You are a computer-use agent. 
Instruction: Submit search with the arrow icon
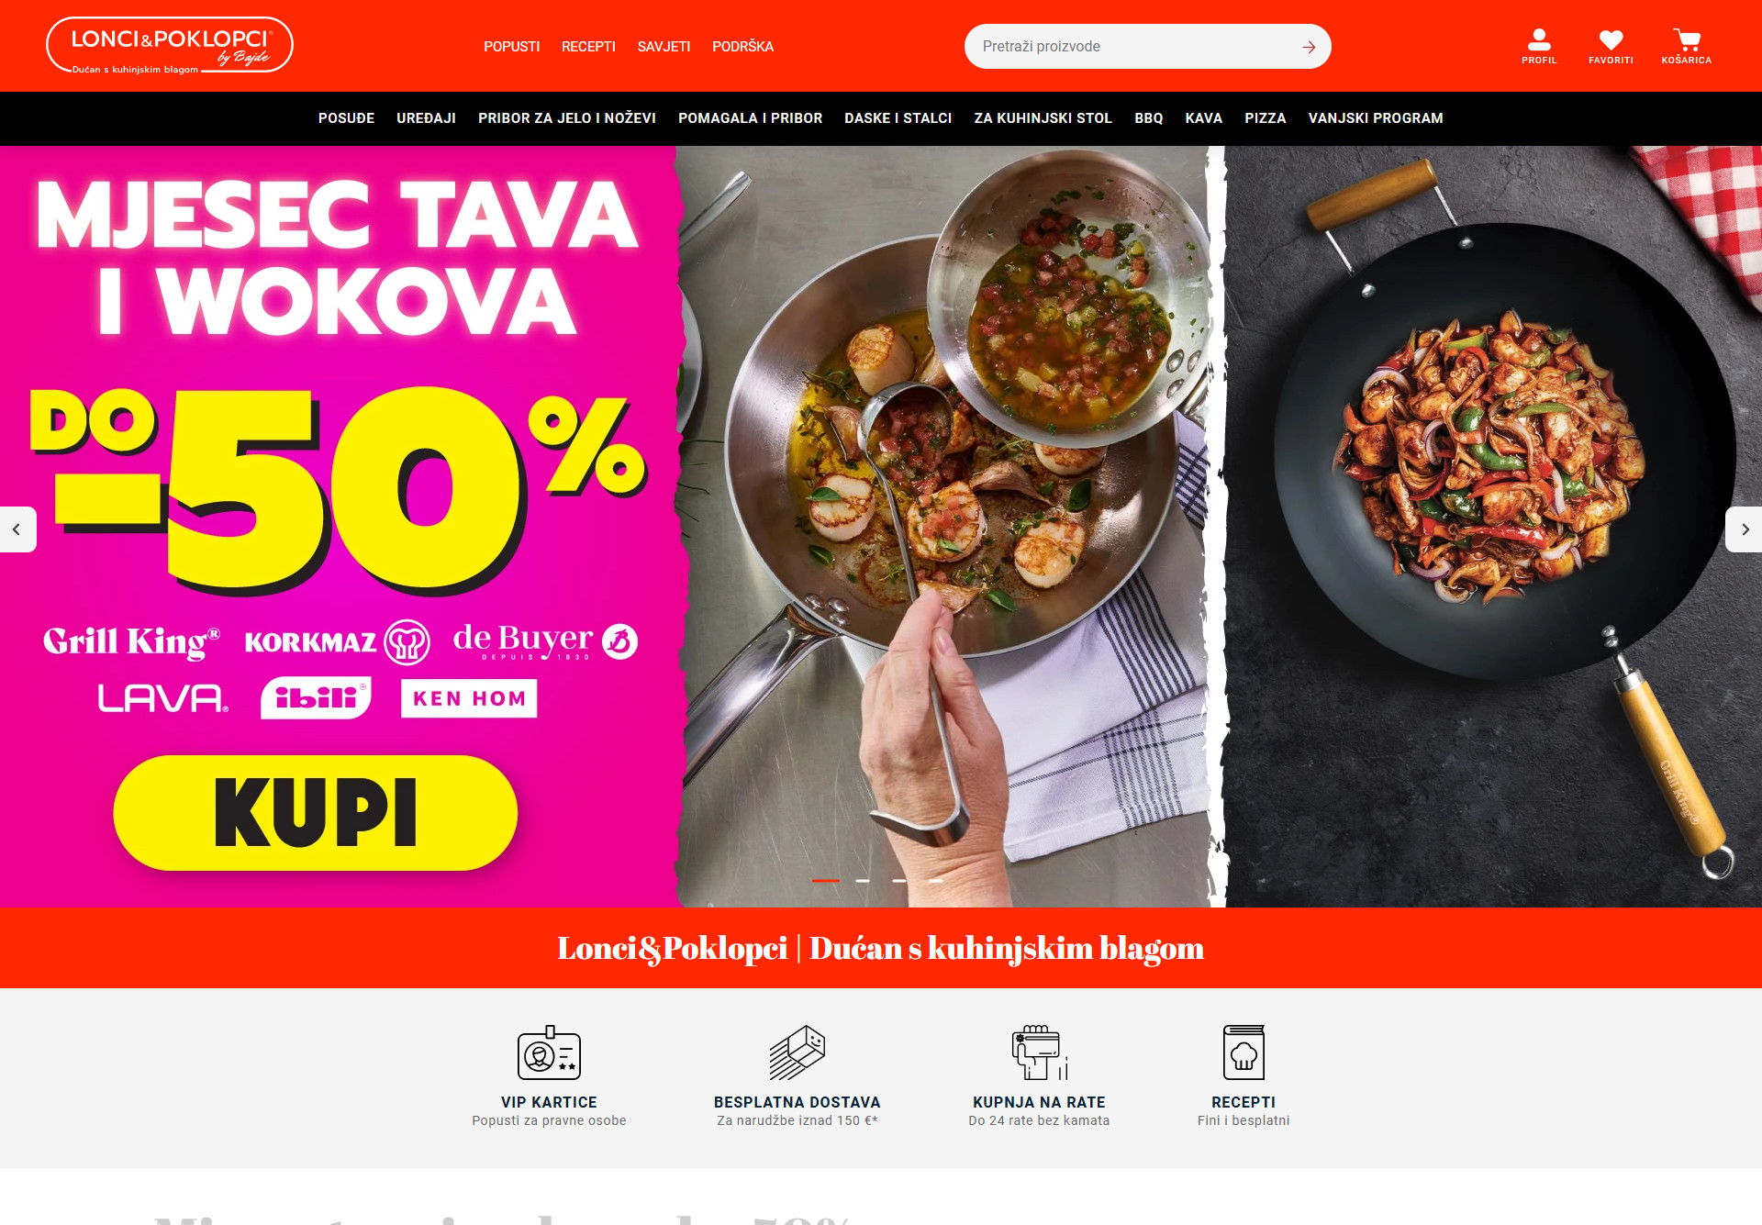(1309, 47)
